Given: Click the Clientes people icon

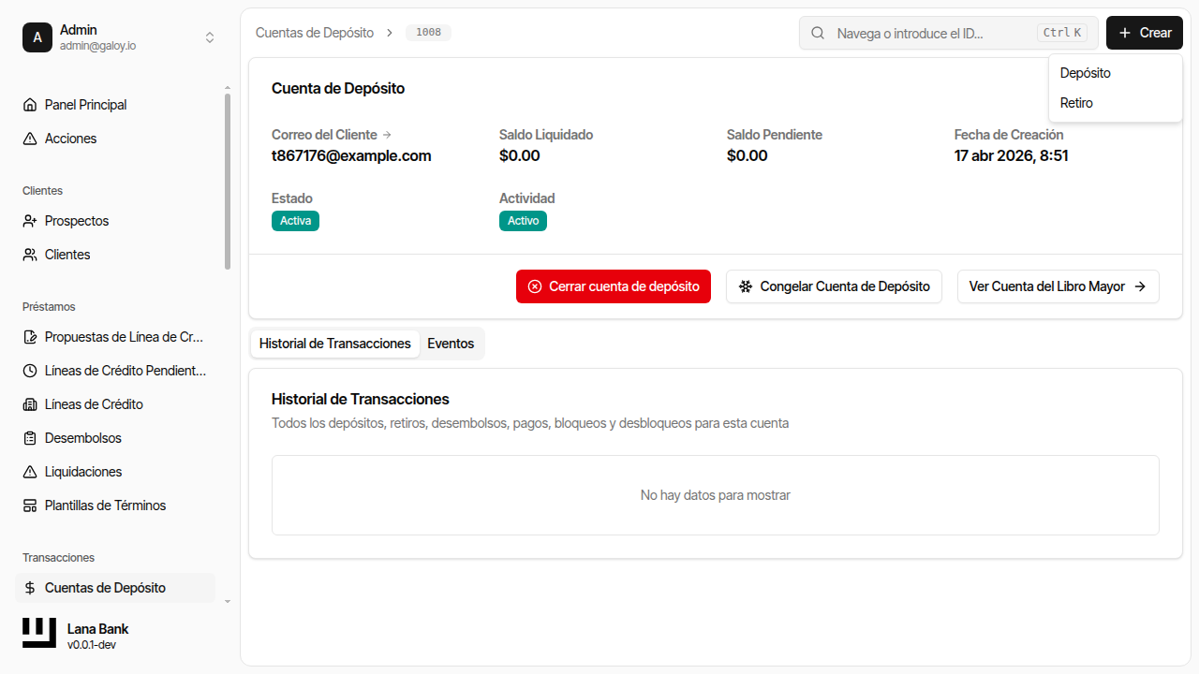Looking at the screenshot, I should coord(30,255).
